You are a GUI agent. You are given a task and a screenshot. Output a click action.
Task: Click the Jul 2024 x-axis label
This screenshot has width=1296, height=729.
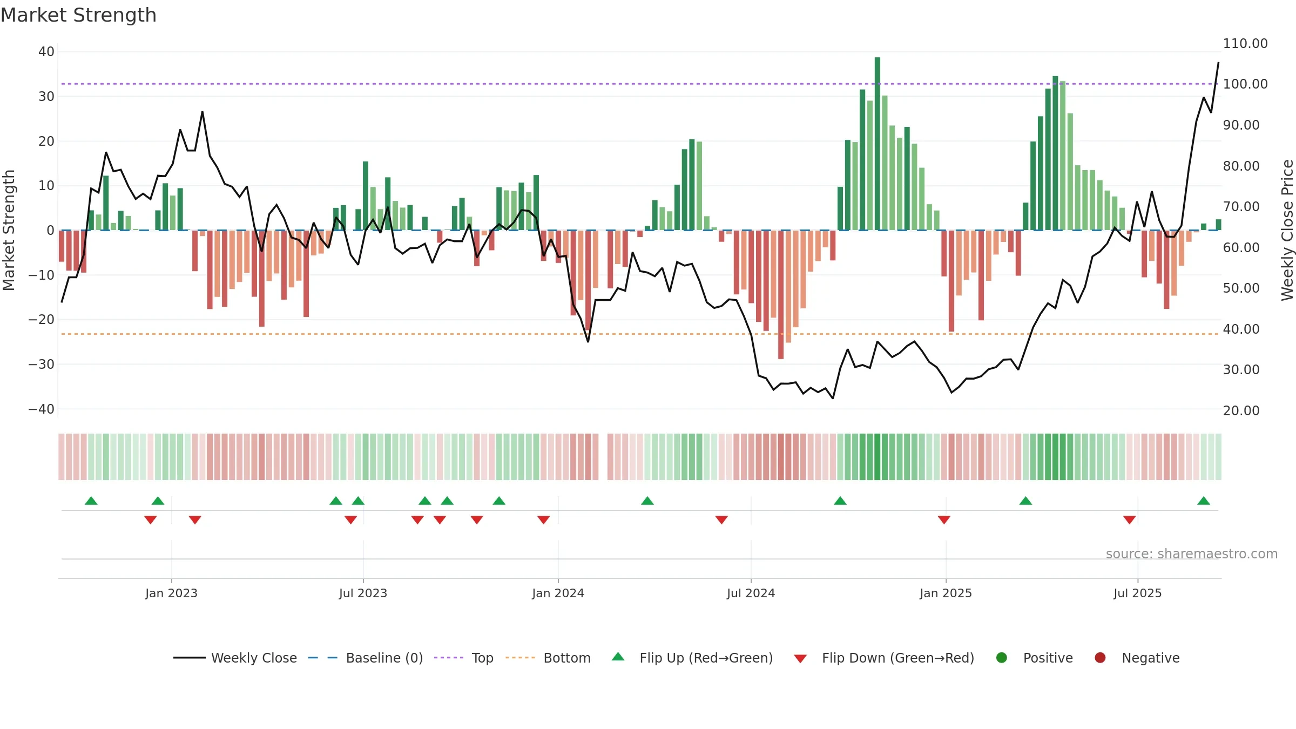(751, 593)
